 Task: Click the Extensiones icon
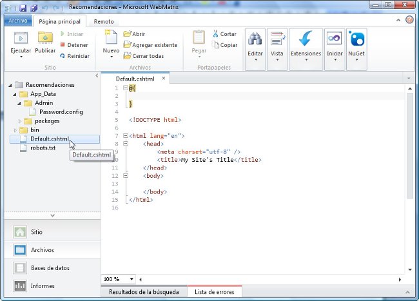click(x=306, y=39)
